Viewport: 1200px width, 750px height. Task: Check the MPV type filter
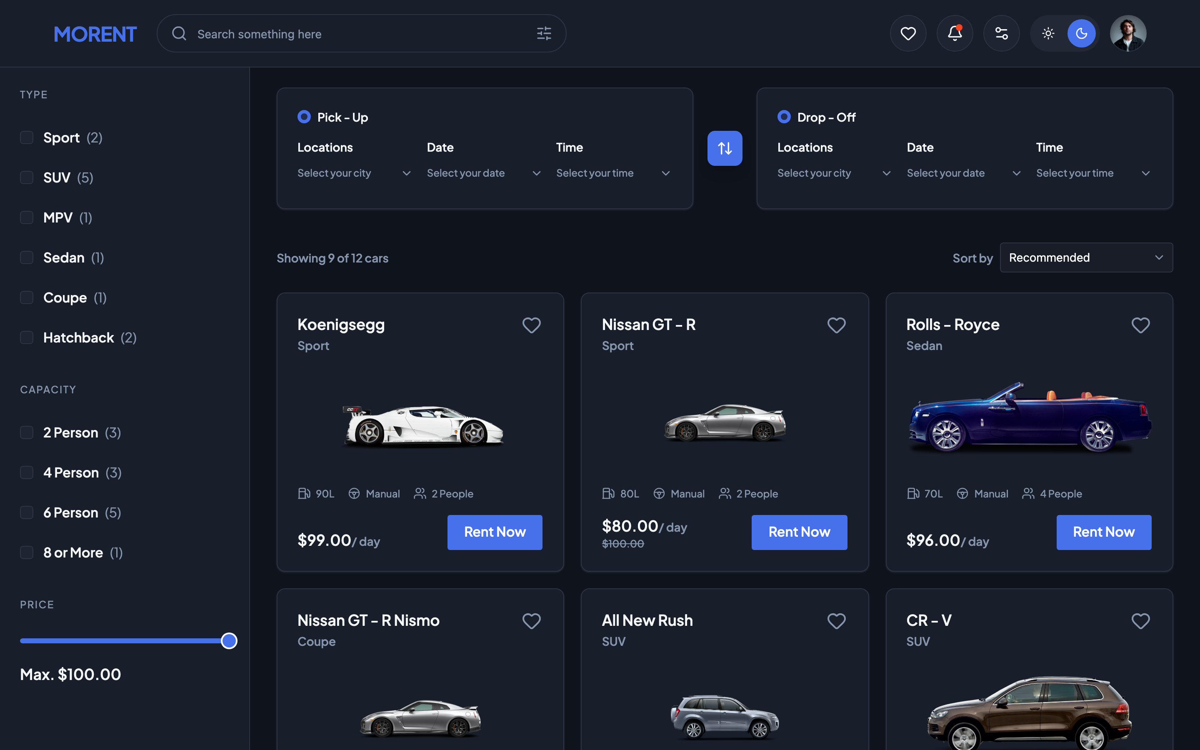pos(27,217)
